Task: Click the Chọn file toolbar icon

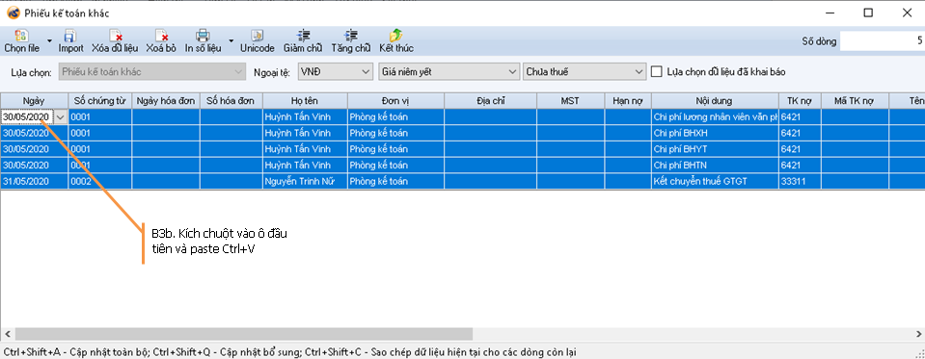Action: click(21, 36)
